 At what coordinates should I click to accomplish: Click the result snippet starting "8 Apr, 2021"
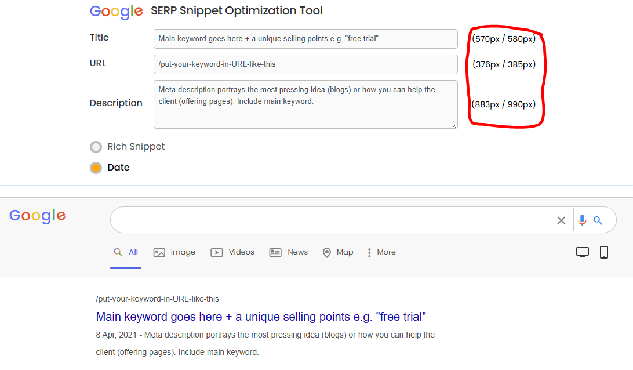point(265,343)
